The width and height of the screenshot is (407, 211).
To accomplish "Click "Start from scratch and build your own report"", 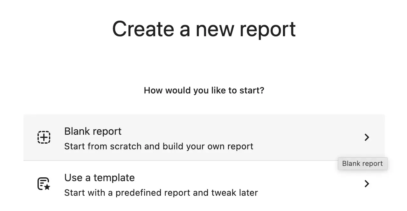I will click(x=159, y=146).
